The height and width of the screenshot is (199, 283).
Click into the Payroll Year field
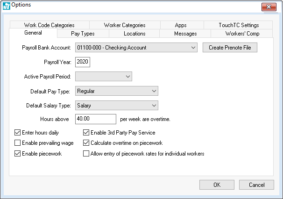82,62
